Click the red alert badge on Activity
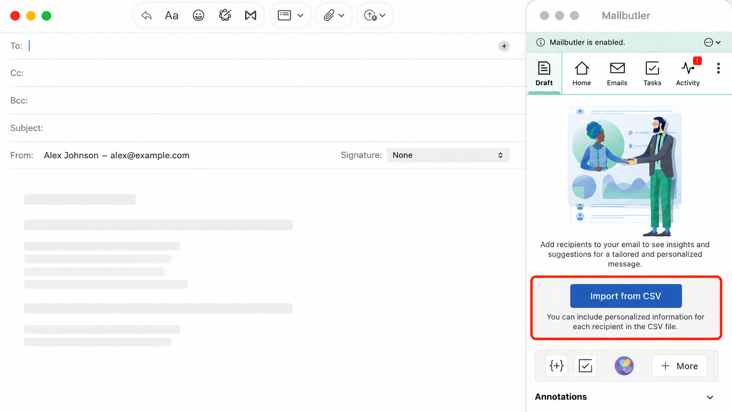This screenshot has height=412, width=732. [697, 61]
